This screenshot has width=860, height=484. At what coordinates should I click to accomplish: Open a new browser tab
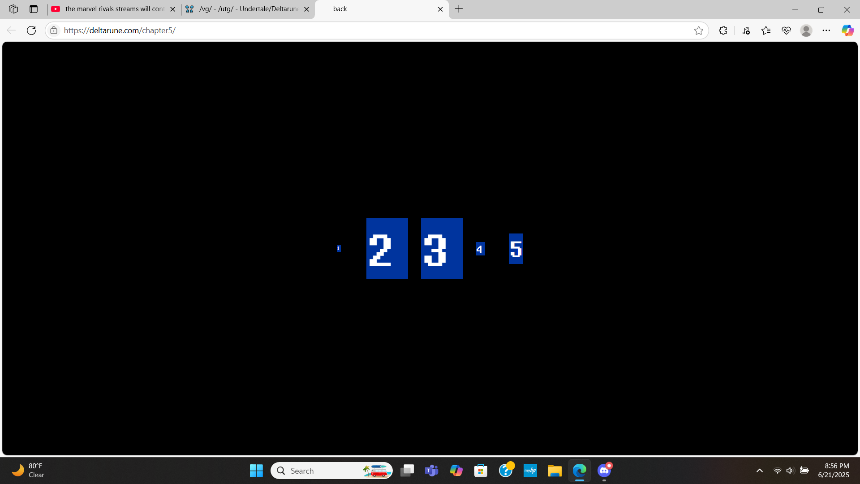[459, 9]
